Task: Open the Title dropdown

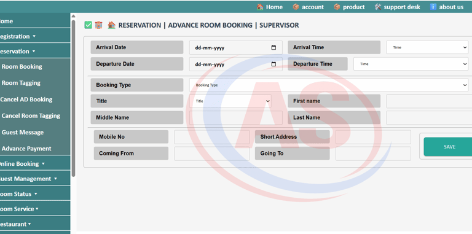Action: coord(230,101)
